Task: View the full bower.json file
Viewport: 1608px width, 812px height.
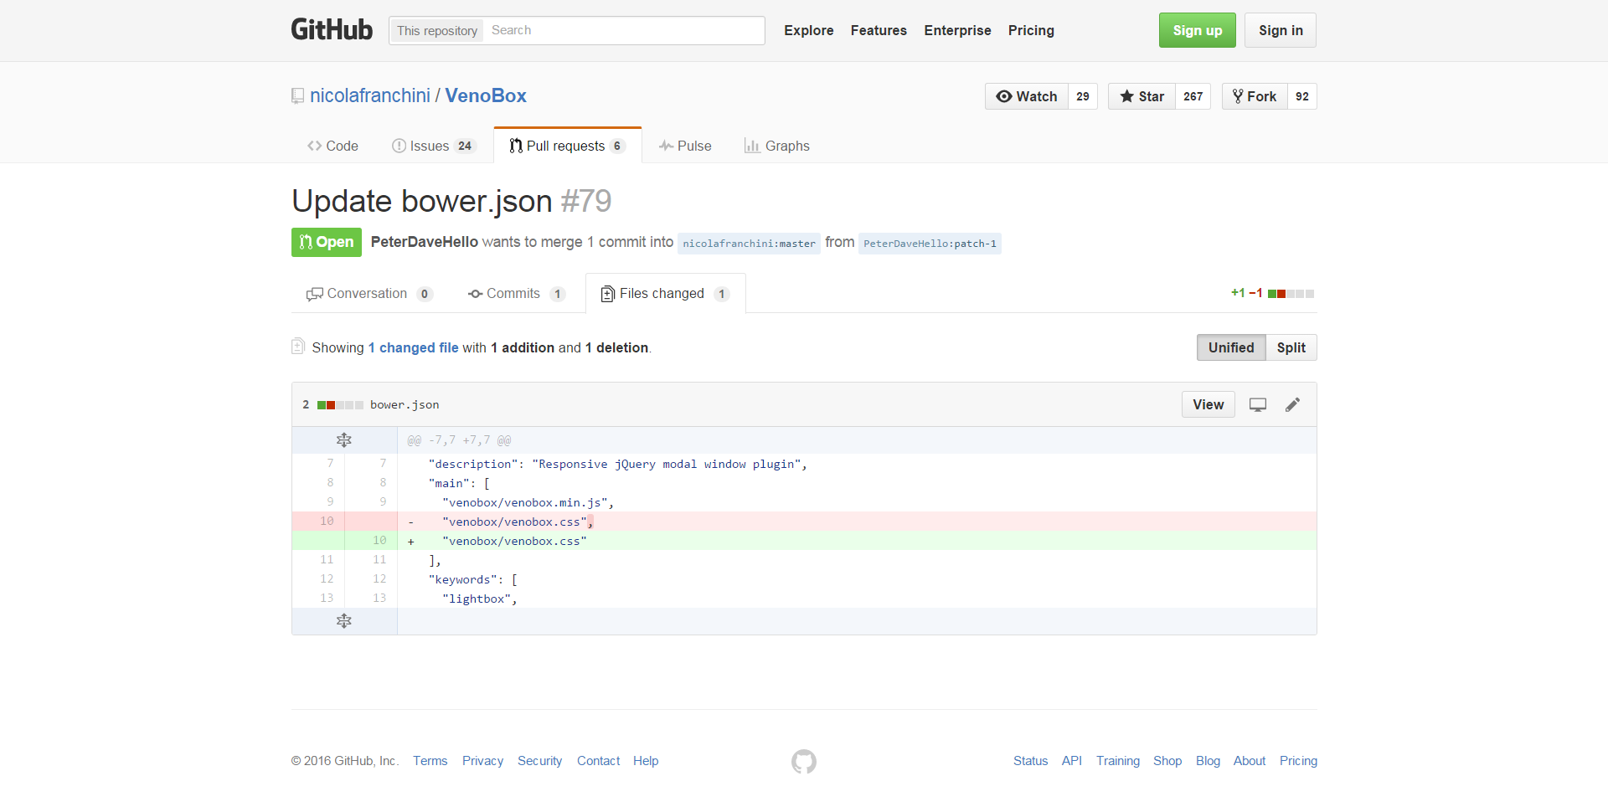Action: click(1209, 404)
